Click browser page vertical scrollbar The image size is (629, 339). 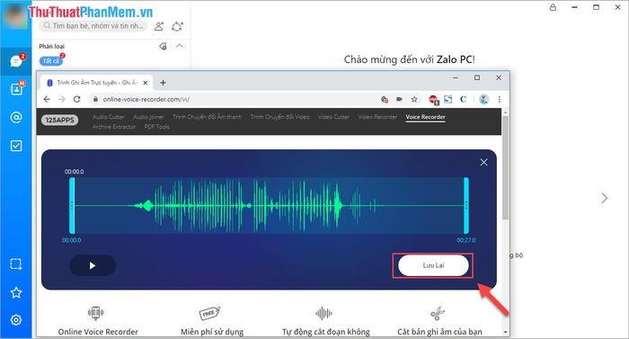click(505, 169)
